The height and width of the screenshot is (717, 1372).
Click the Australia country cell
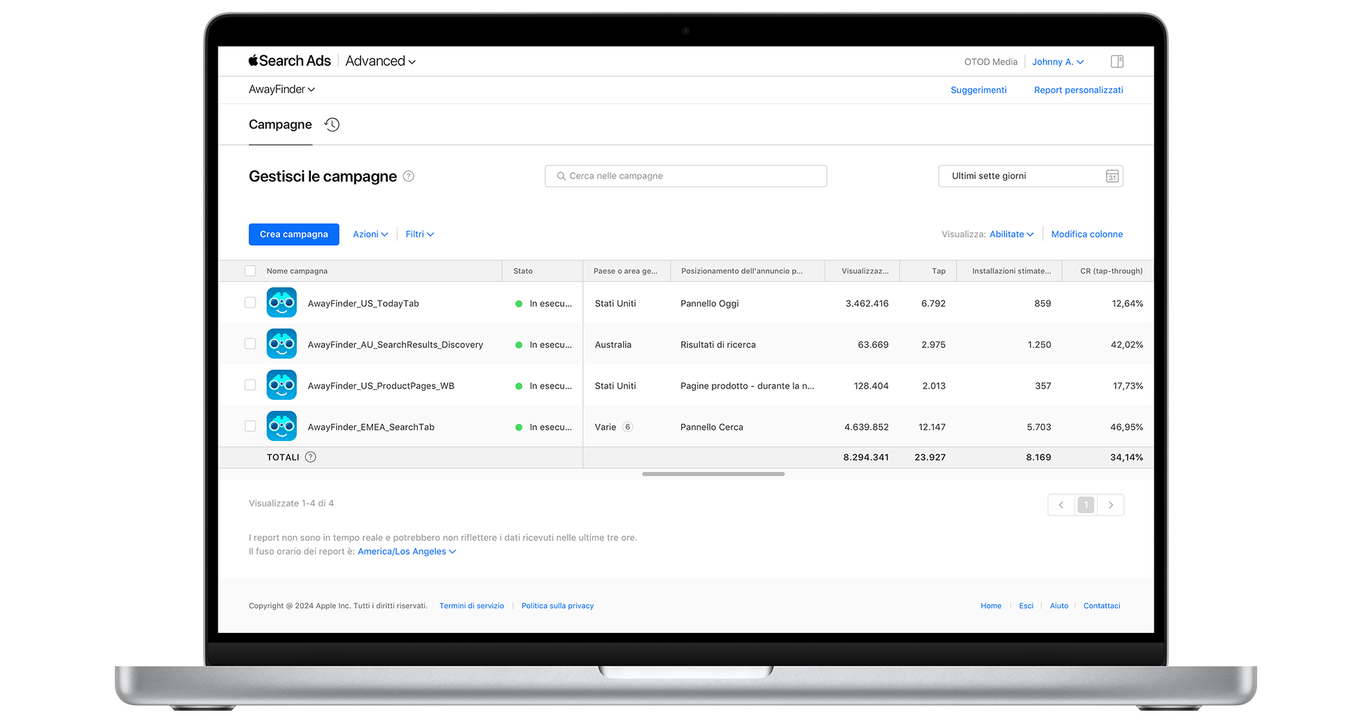[613, 344]
